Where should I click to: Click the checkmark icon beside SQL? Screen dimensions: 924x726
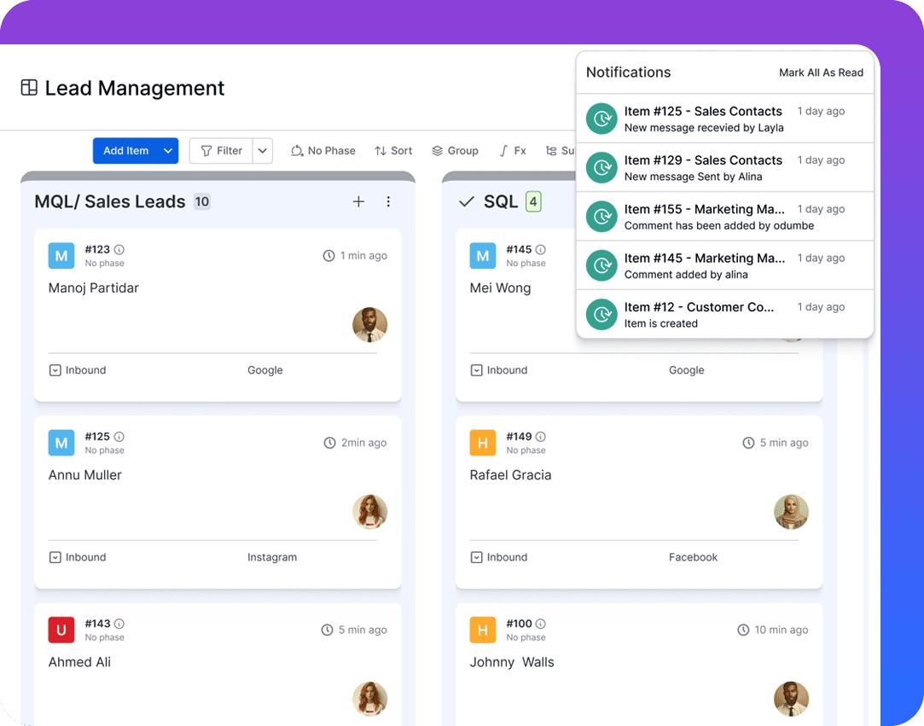point(467,202)
